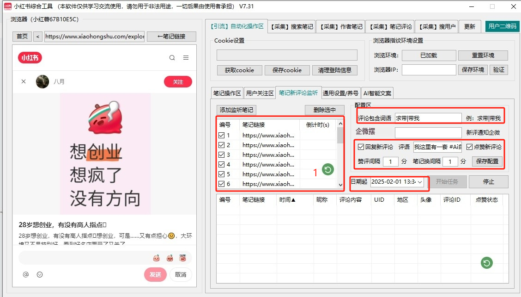Click the pink 关注 follow button
This screenshot has width=521, height=297.
(x=178, y=82)
